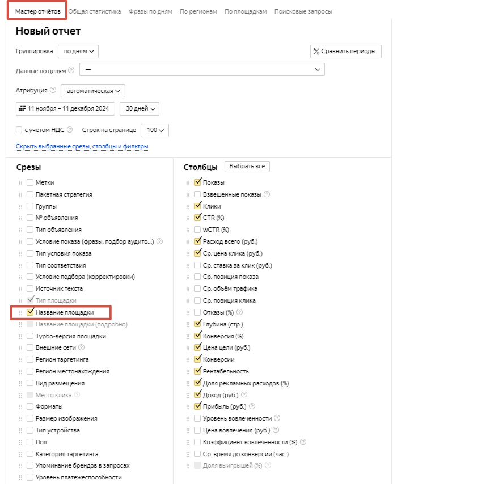Click drag handle left of Метки row
The image size is (490, 484).
coord(21,182)
